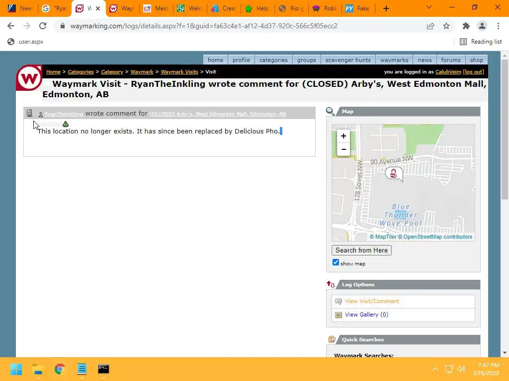Click the Quick Searches panel icon

coord(331,339)
